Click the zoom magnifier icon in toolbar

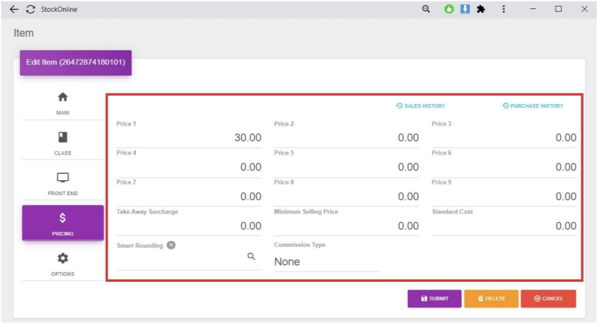pyautogui.click(x=426, y=9)
